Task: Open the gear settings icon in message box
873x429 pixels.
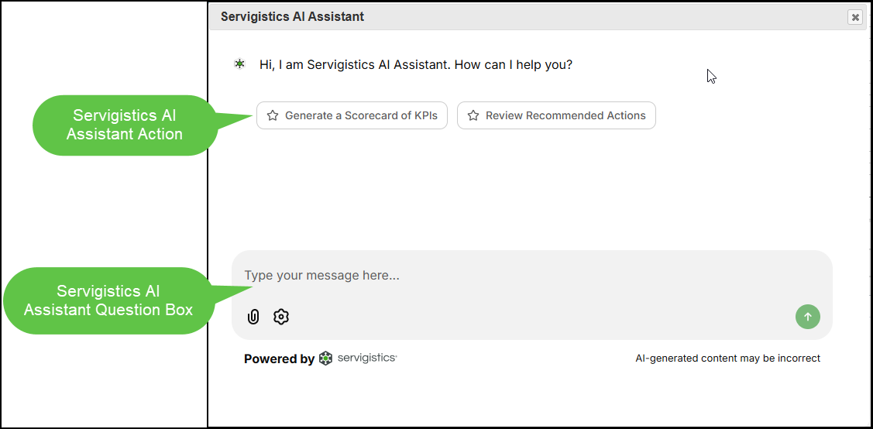Action: point(281,317)
